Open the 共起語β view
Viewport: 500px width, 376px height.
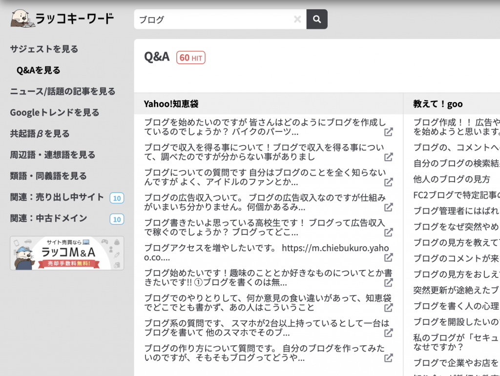click(x=42, y=133)
